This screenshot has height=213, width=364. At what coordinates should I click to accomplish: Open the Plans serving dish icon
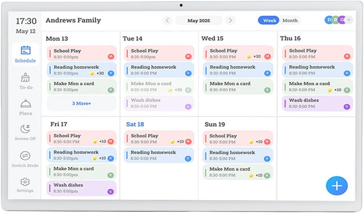(x=26, y=104)
